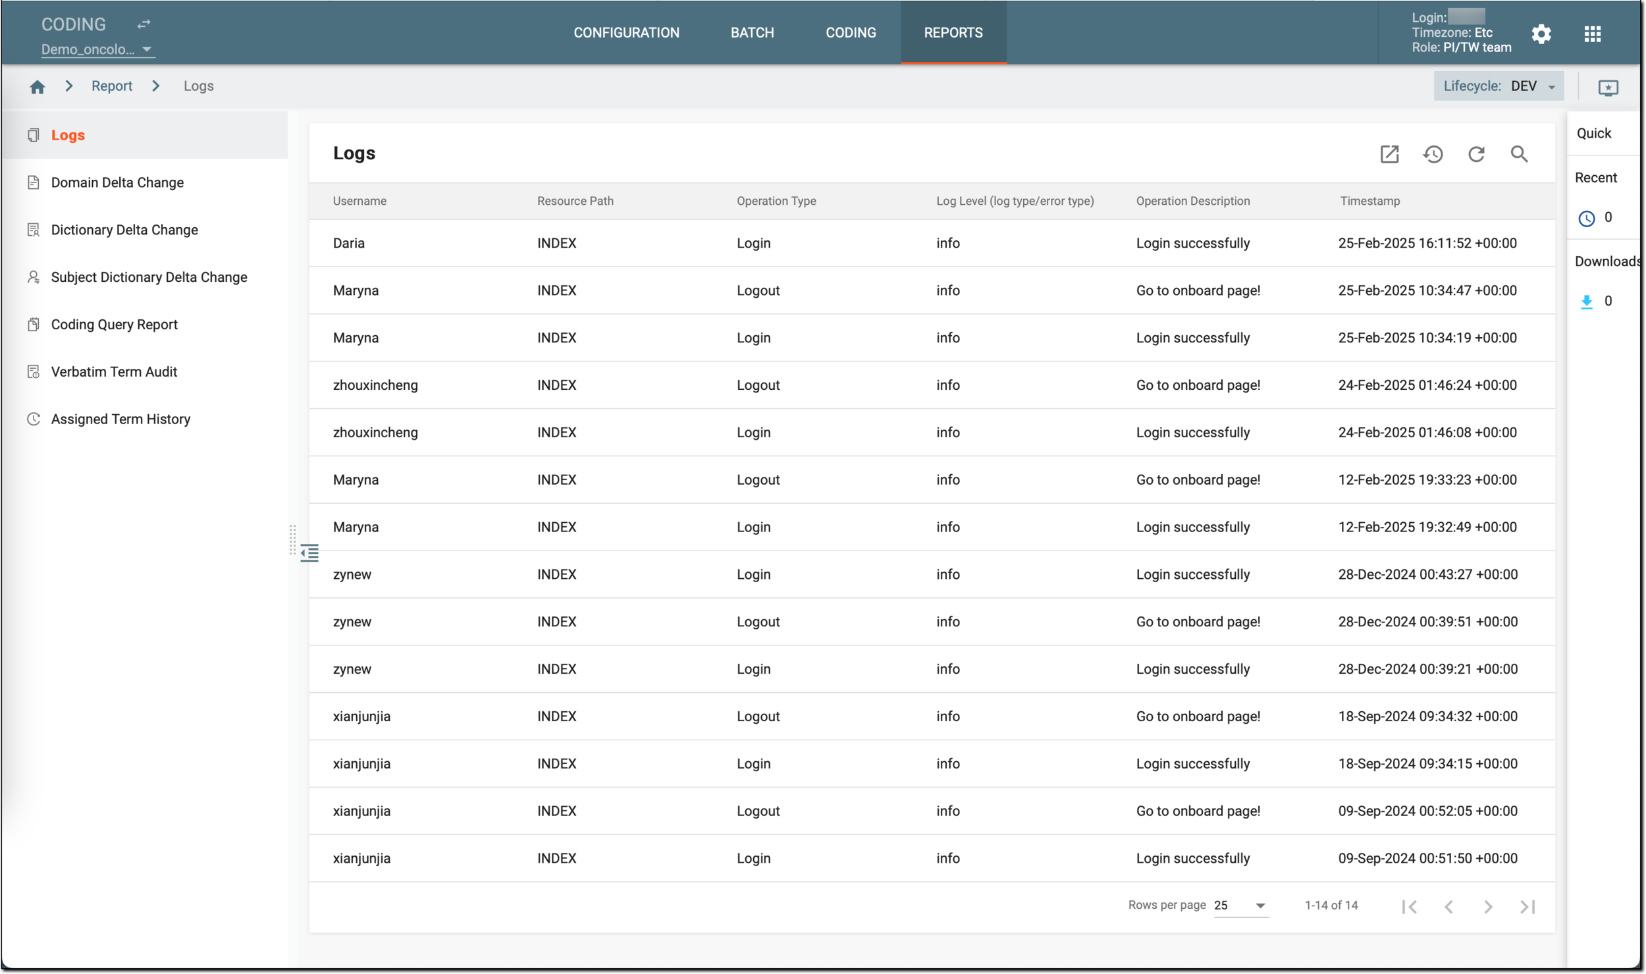
Task: Open the Rows per page 25 dropdown
Action: 1240,906
